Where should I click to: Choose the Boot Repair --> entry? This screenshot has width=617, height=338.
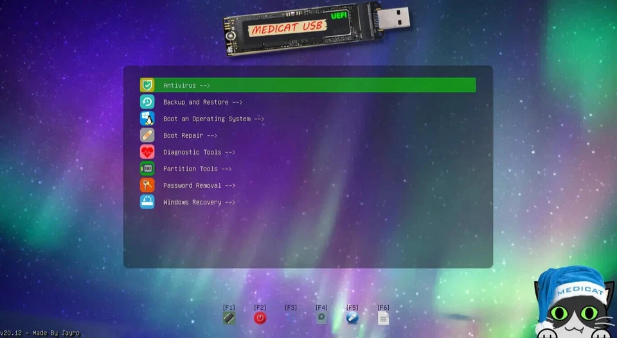tap(190, 135)
